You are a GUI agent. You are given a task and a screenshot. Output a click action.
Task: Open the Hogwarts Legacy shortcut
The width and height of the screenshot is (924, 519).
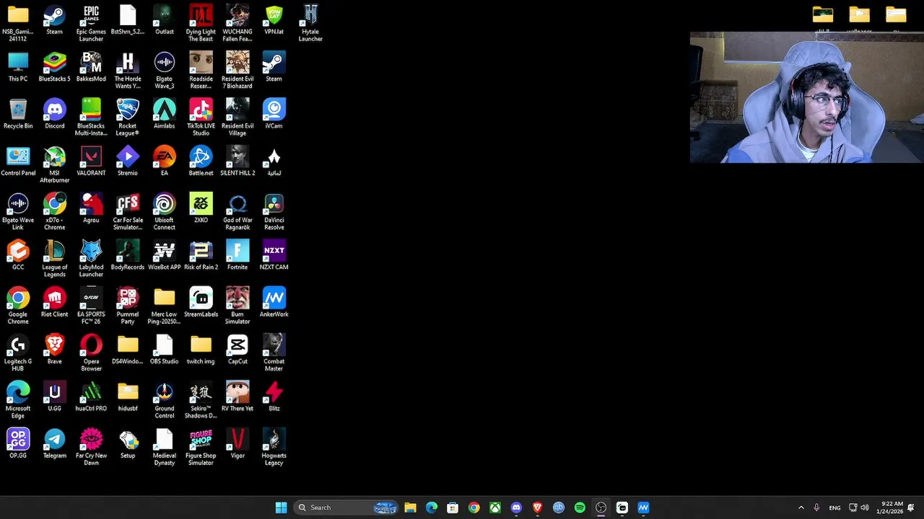(274, 447)
